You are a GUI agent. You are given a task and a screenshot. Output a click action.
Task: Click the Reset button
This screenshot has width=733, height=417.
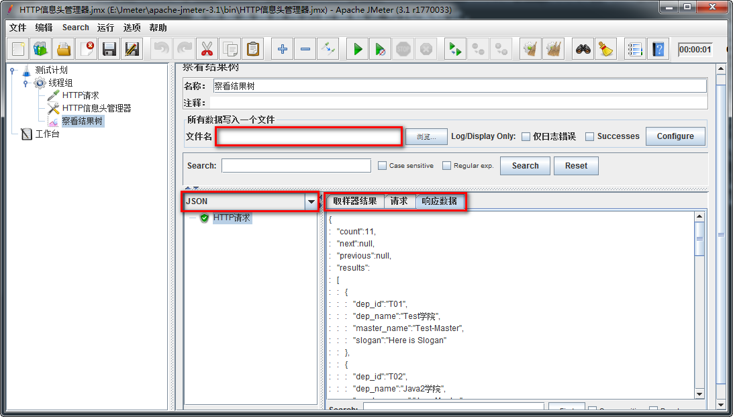pos(576,165)
